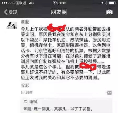The height and width of the screenshot is (113, 118).
Task: Tap the heart like icon
Action: pyautogui.click(x=26, y=101)
